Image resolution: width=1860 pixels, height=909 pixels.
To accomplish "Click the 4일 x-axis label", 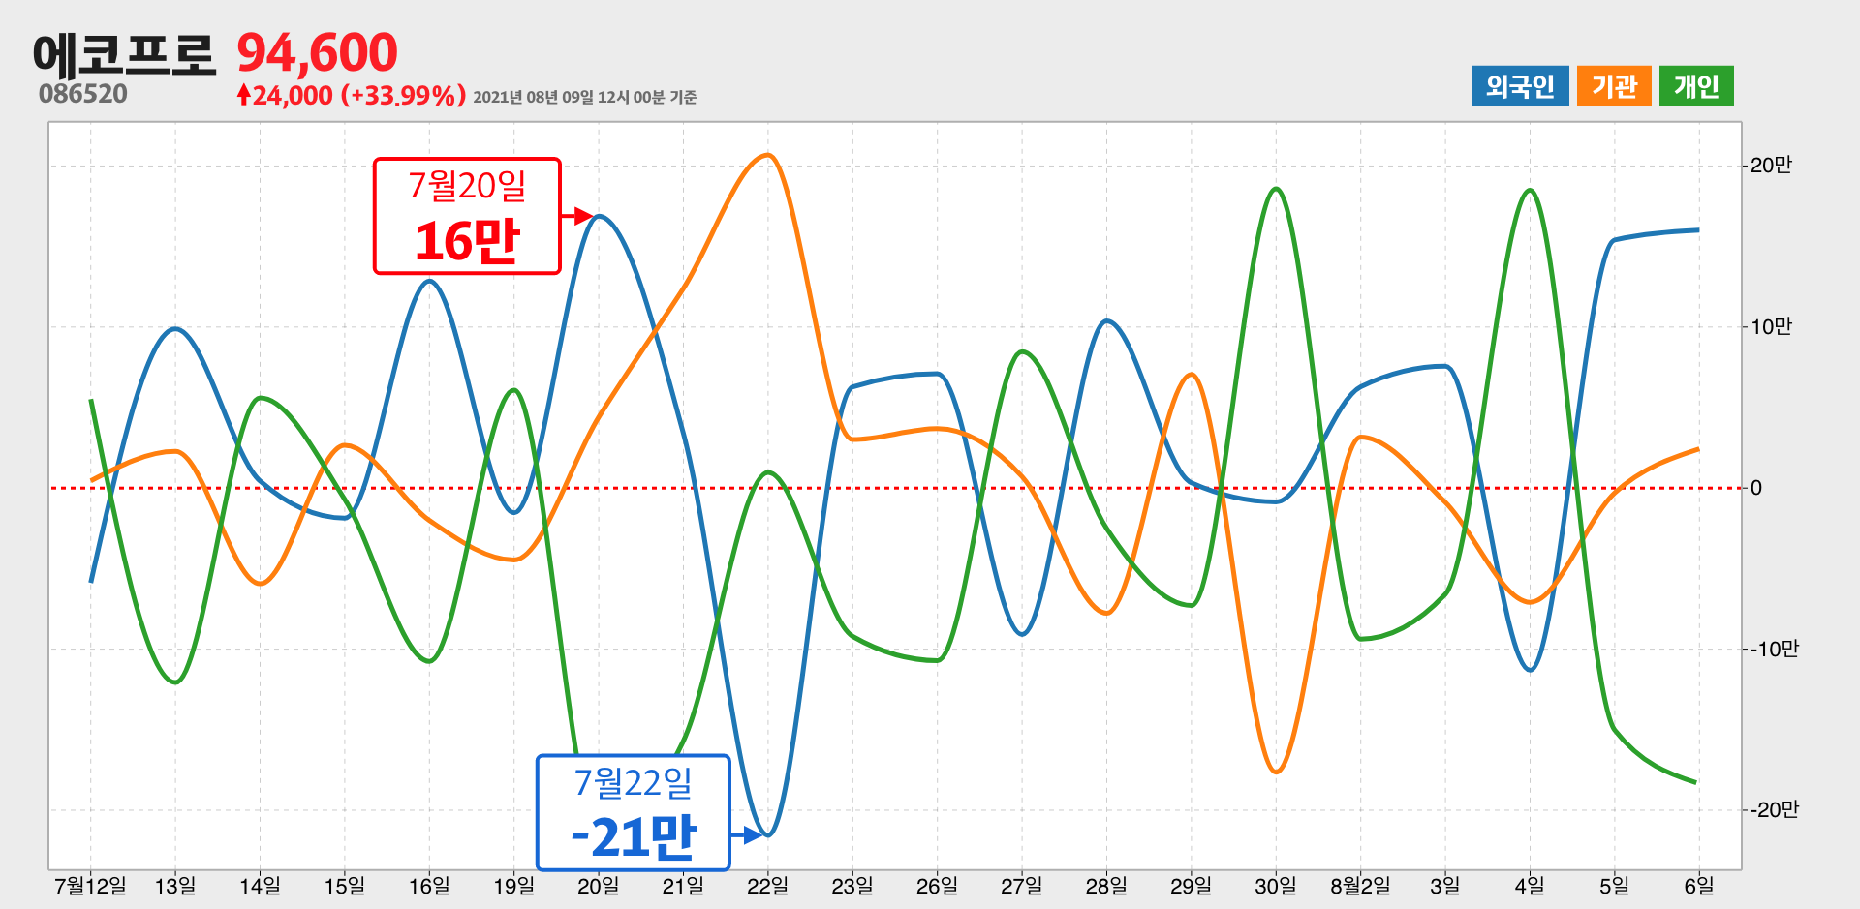I will (1530, 886).
